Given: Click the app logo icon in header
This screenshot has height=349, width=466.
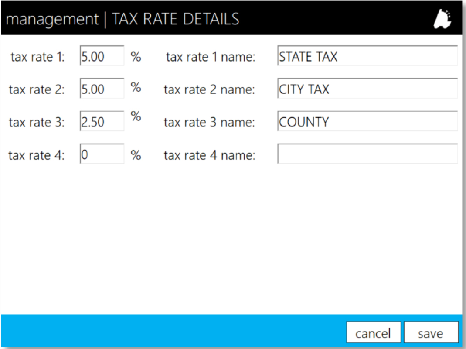Looking at the screenshot, I should [442, 19].
